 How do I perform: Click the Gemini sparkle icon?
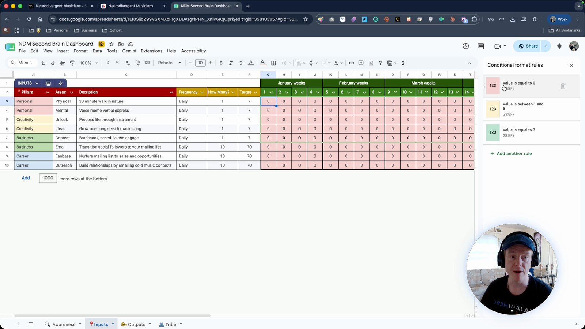pyautogui.click(x=559, y=46)
